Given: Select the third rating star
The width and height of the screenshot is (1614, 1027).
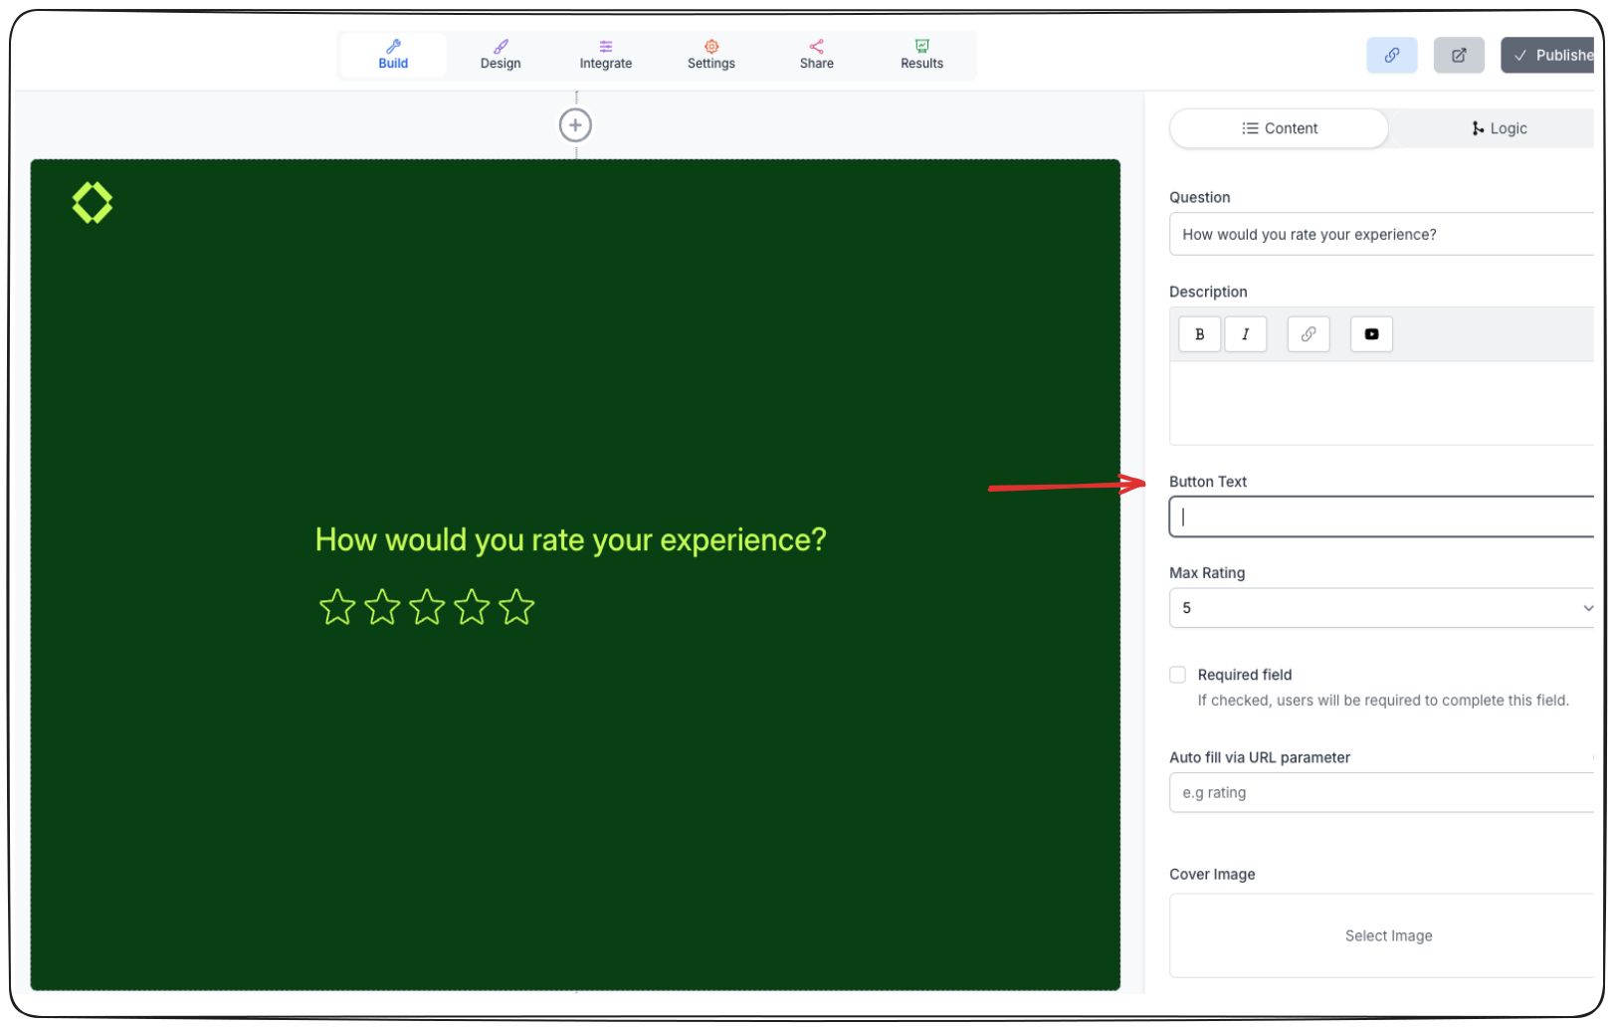Looking at the screenshot, I should 427,607.
